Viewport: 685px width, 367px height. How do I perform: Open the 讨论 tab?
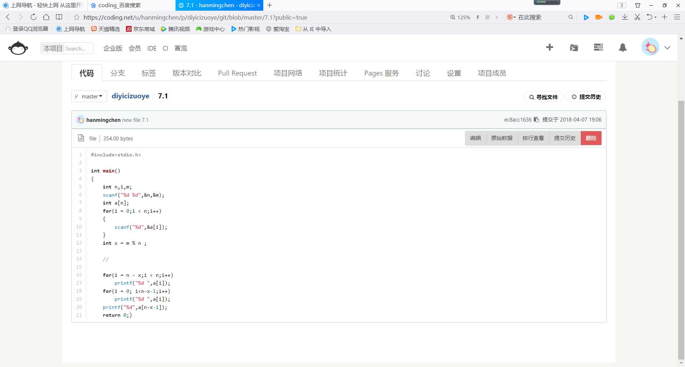(423, 73)
